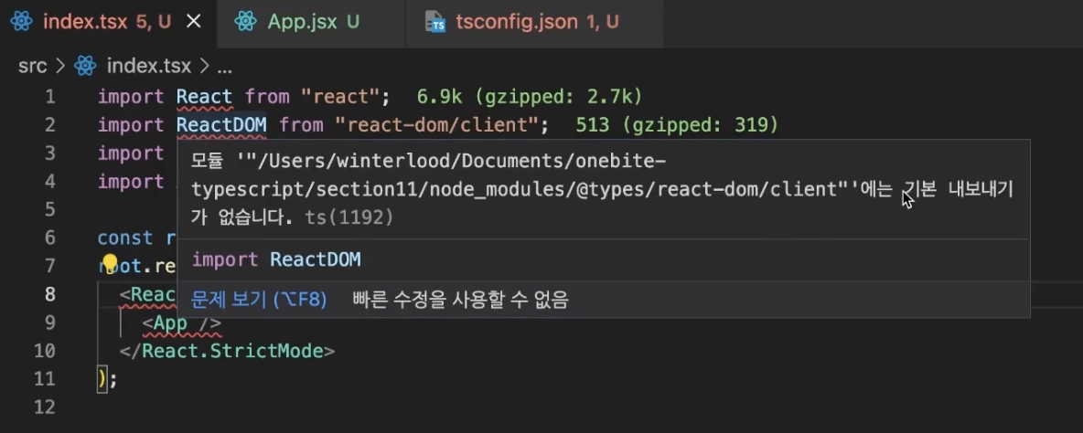Click line number 5 in the gutter

pos(49,209)
